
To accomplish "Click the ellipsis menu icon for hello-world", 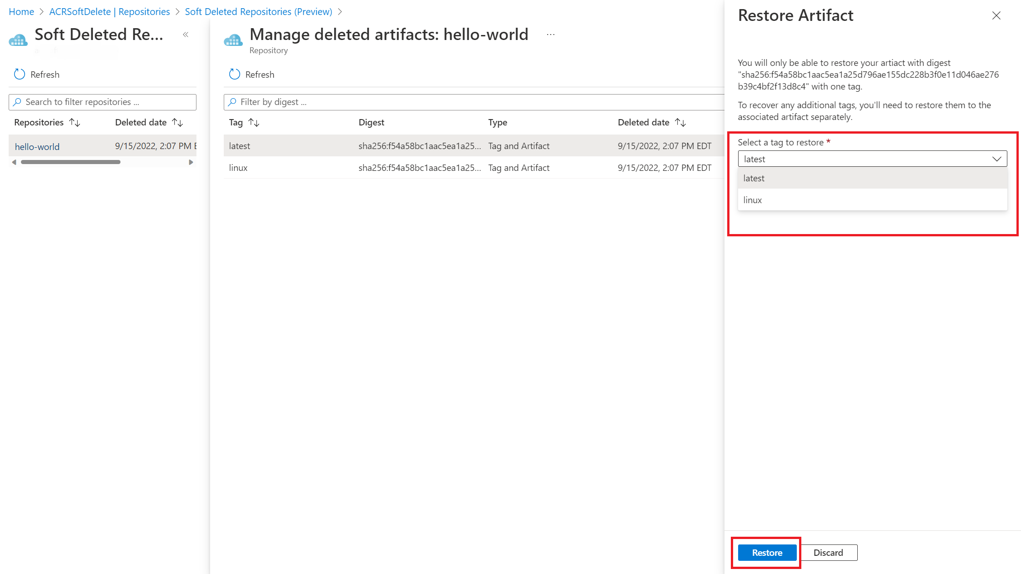I will click(551, 35).
